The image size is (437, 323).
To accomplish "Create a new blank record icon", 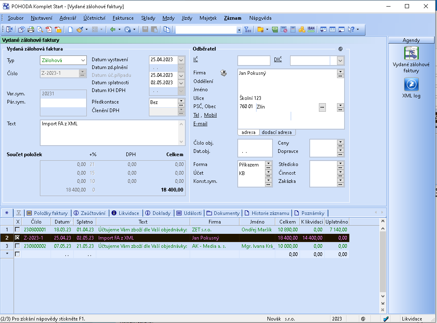I will tap(70, 29).
